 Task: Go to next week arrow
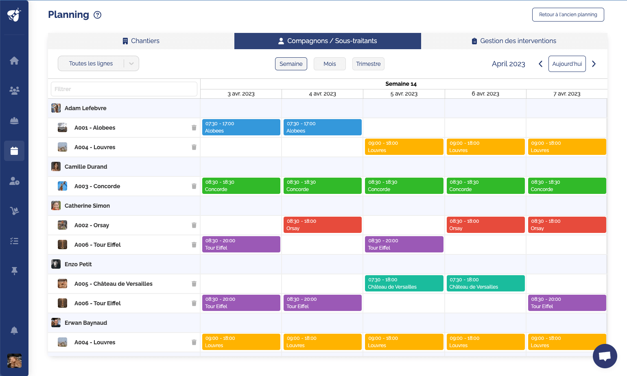(594, 64)
